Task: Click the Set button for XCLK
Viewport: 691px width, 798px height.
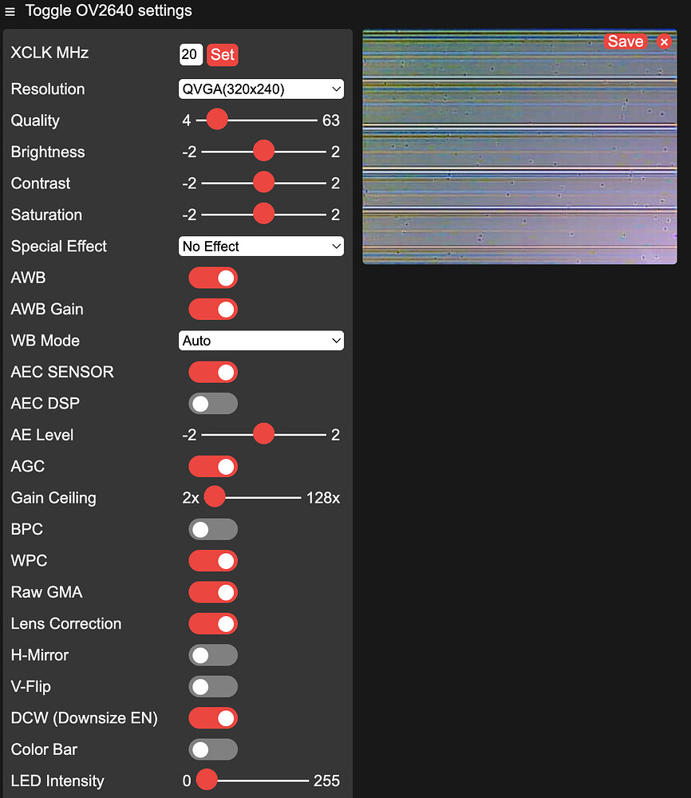Action: point(223,54)
